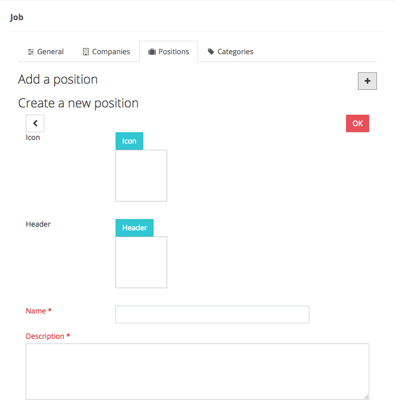The image size is (395, 407).
Task: Click the teal Icon upload button
Action: 129,141
